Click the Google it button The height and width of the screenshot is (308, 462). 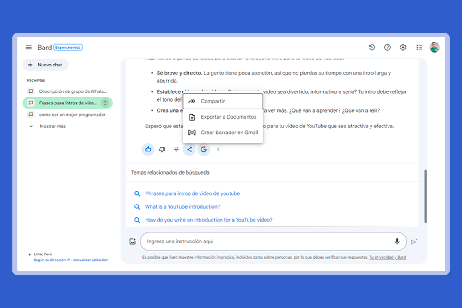(204, 149)
